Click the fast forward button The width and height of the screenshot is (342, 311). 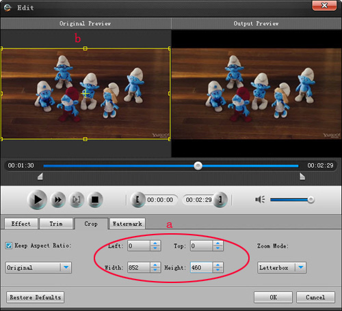(x=58, y=200)
